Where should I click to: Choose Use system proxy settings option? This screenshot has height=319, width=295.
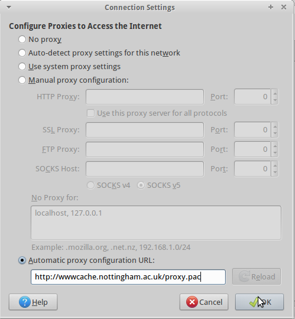point(22,67)
